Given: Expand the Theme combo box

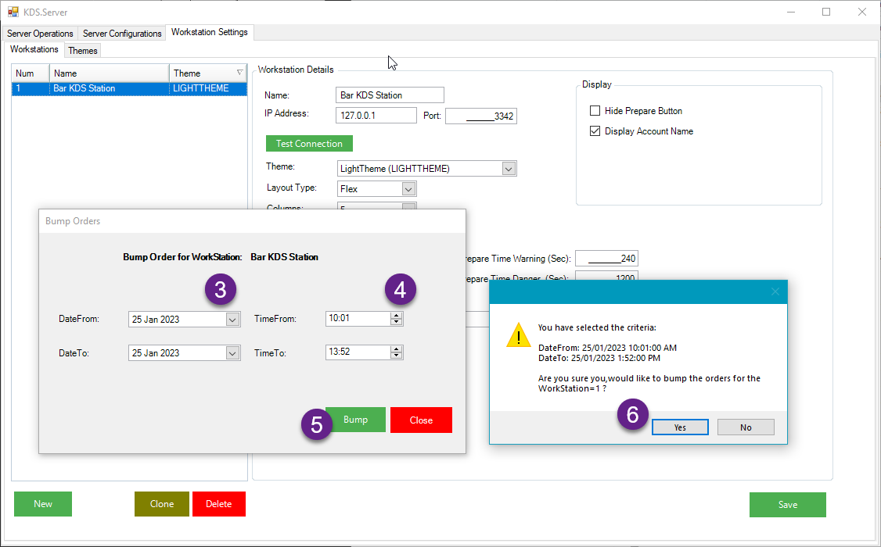Looking at the screenshot, I should click(509, 169).
